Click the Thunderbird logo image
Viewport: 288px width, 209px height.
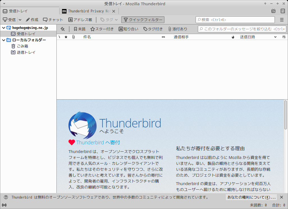(83, 125)
